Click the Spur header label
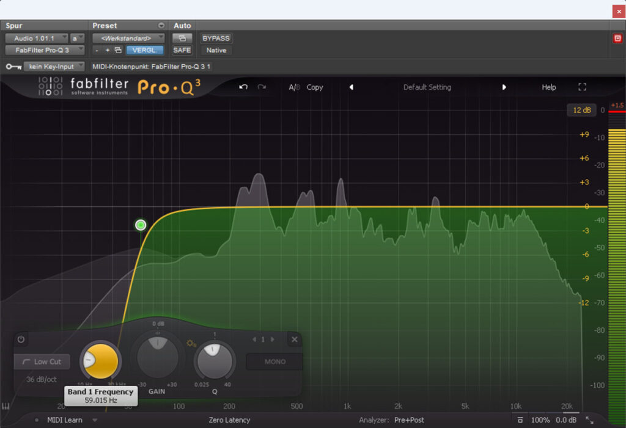This screenshot has width=626, height=428. coord(14,26)
